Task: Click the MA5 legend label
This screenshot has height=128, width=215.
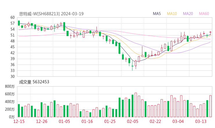Action: pyautogui.click(x=157, y=14)
